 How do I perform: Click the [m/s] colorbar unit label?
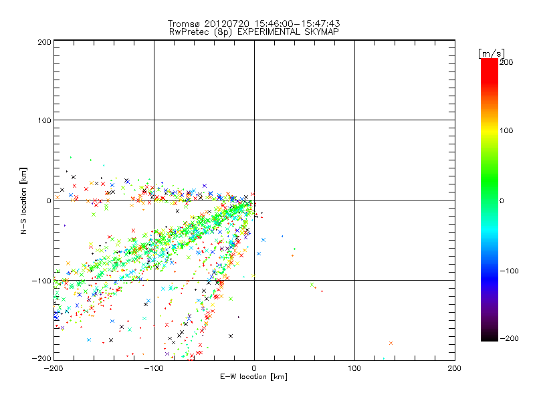tap(490, 53)
